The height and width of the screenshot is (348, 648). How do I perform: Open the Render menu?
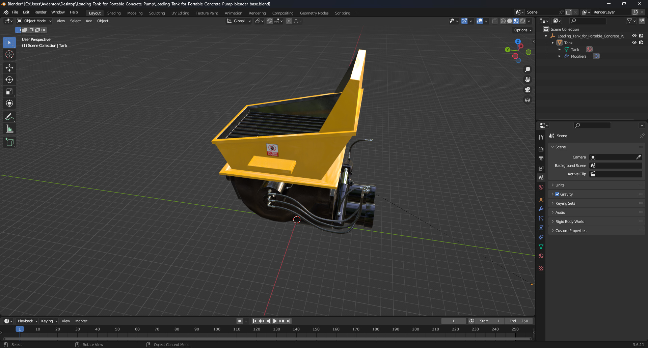[x=40, y=12]
